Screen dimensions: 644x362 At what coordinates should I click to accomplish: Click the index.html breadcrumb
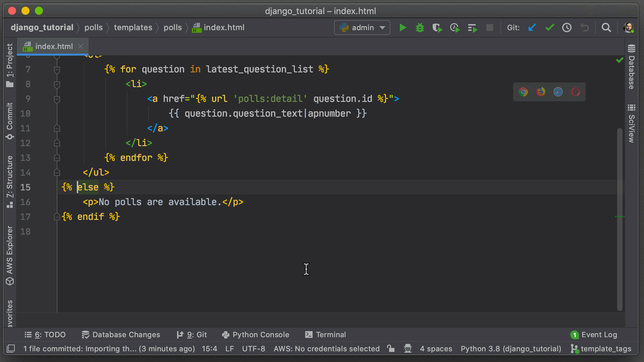[x=218, y=27]
